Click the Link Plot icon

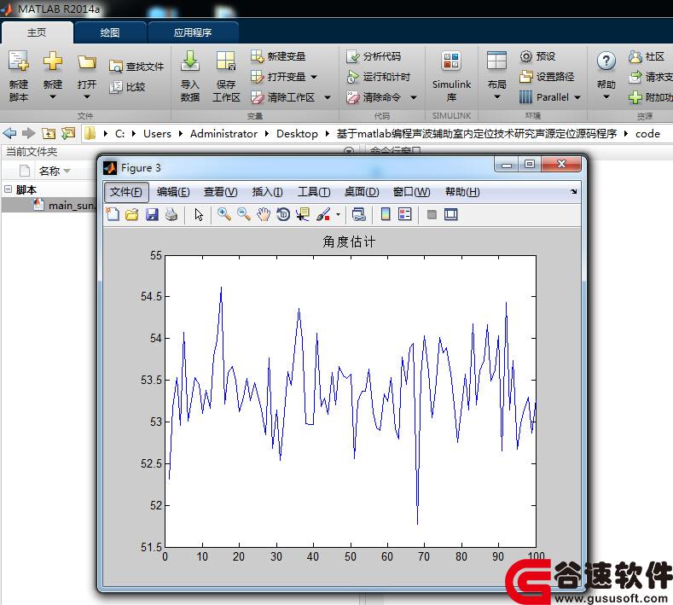pos(359,214)
